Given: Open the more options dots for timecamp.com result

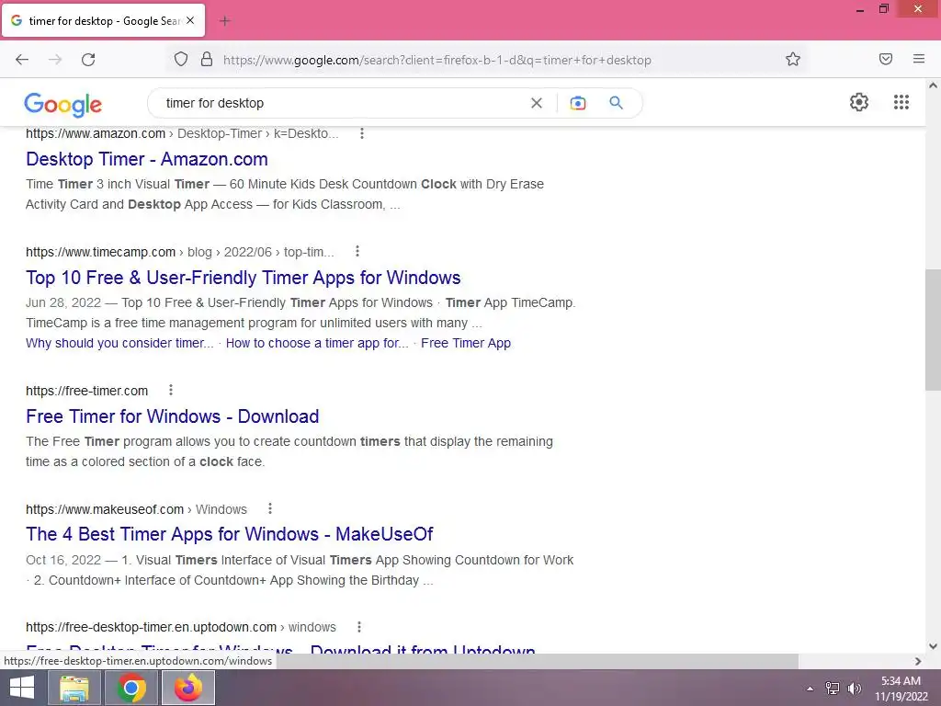Looking at the screenshot, I should 357,251.
